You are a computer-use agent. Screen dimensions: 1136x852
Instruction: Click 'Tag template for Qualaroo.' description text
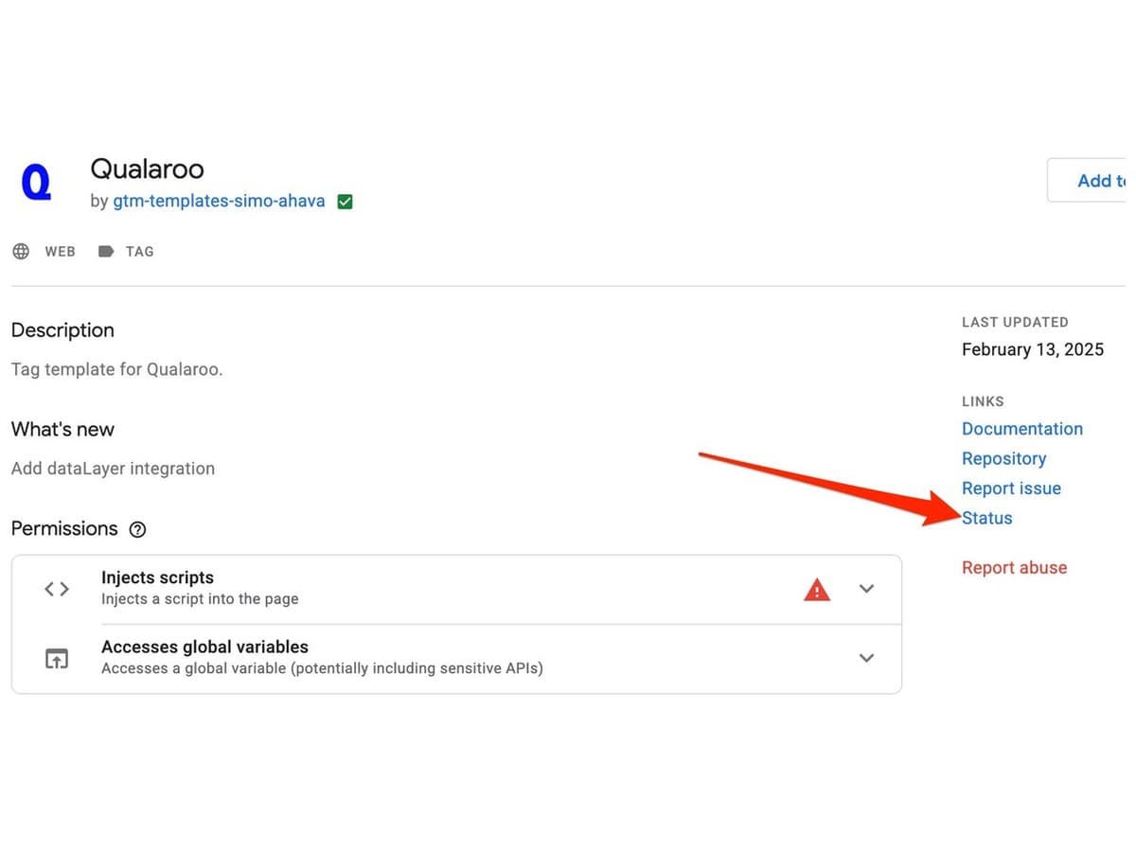click(x=117, y=369)
